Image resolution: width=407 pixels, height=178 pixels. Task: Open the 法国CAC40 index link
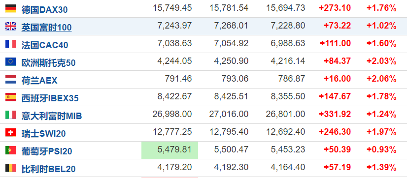click(45, 45)
